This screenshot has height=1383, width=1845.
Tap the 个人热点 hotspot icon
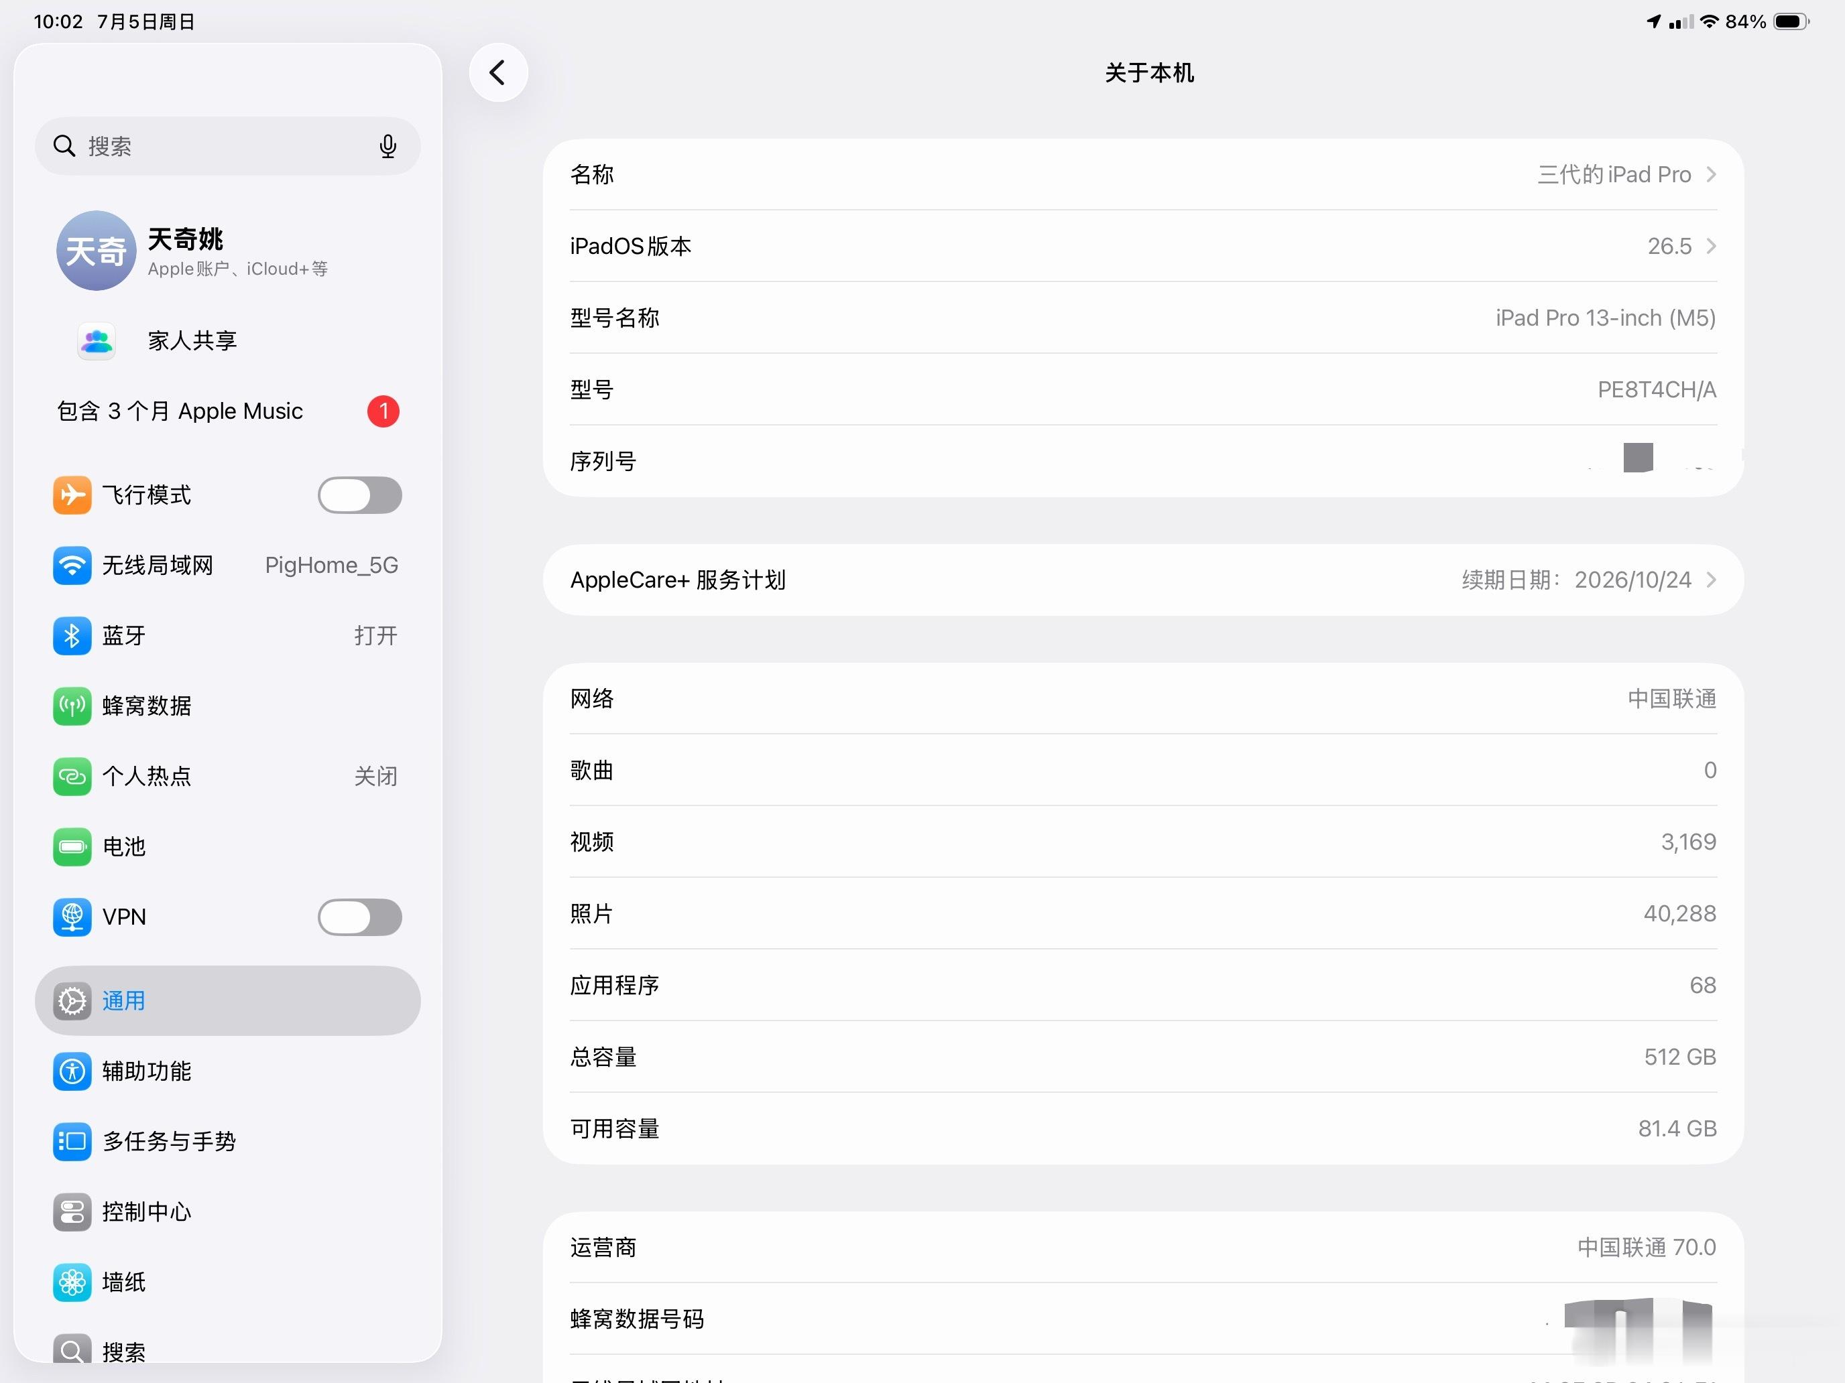click(x=72, y=776)
